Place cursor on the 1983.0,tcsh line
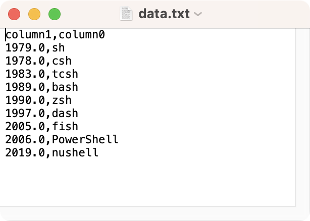The width and height of the screenshot is (310, 221). tap(41, 75)
